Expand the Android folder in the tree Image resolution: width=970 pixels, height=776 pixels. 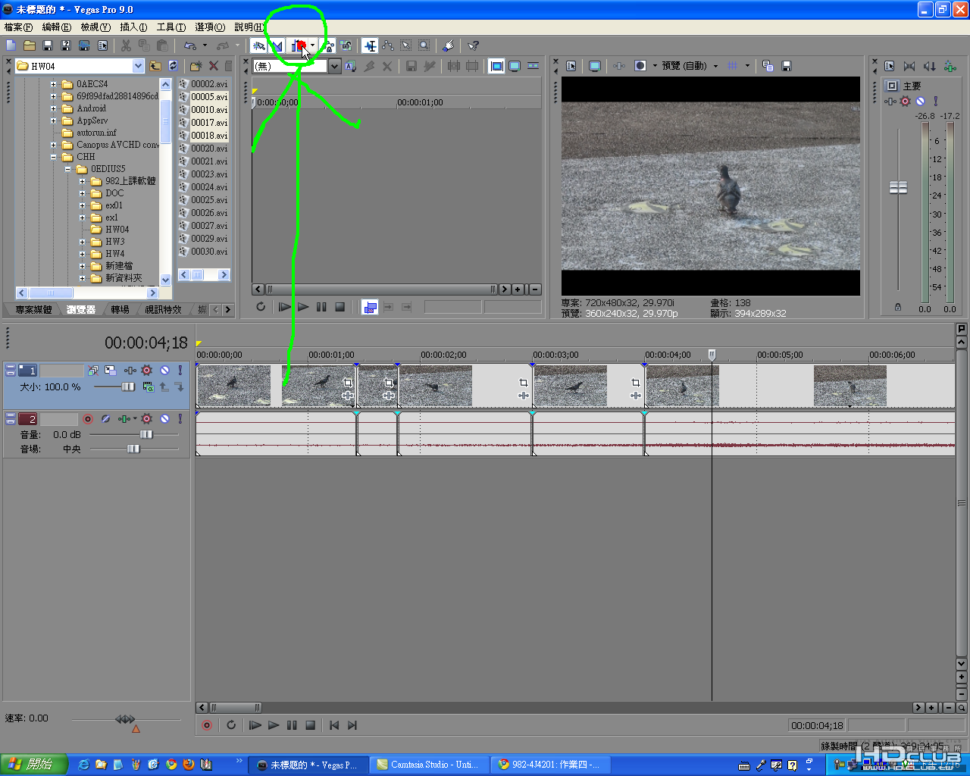54,108
